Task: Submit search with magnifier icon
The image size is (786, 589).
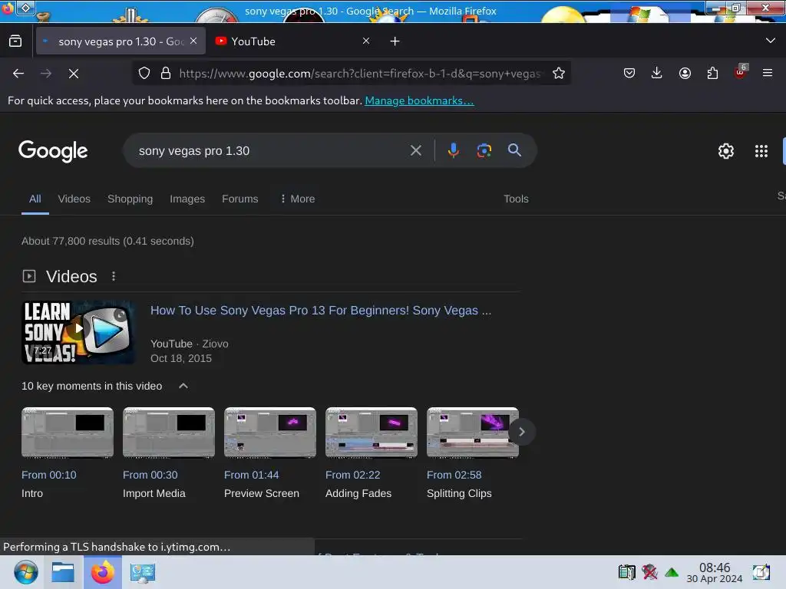Action: point(514,150)
